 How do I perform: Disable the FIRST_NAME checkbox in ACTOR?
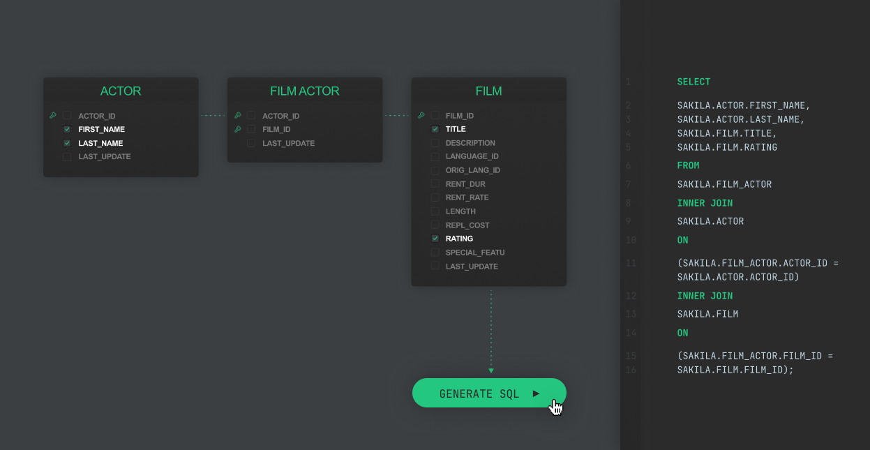[x=67, y=129]
